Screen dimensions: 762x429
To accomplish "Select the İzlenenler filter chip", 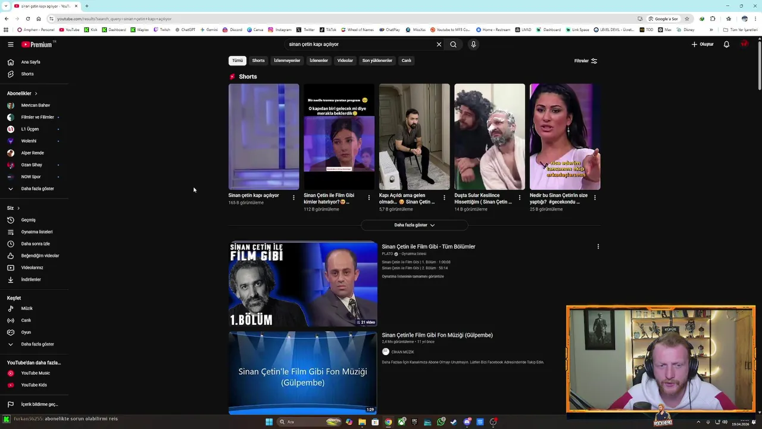I will [x=318, y=60].
